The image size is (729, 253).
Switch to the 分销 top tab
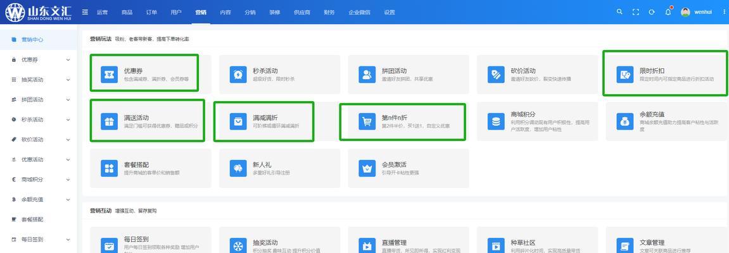[250, 13]
